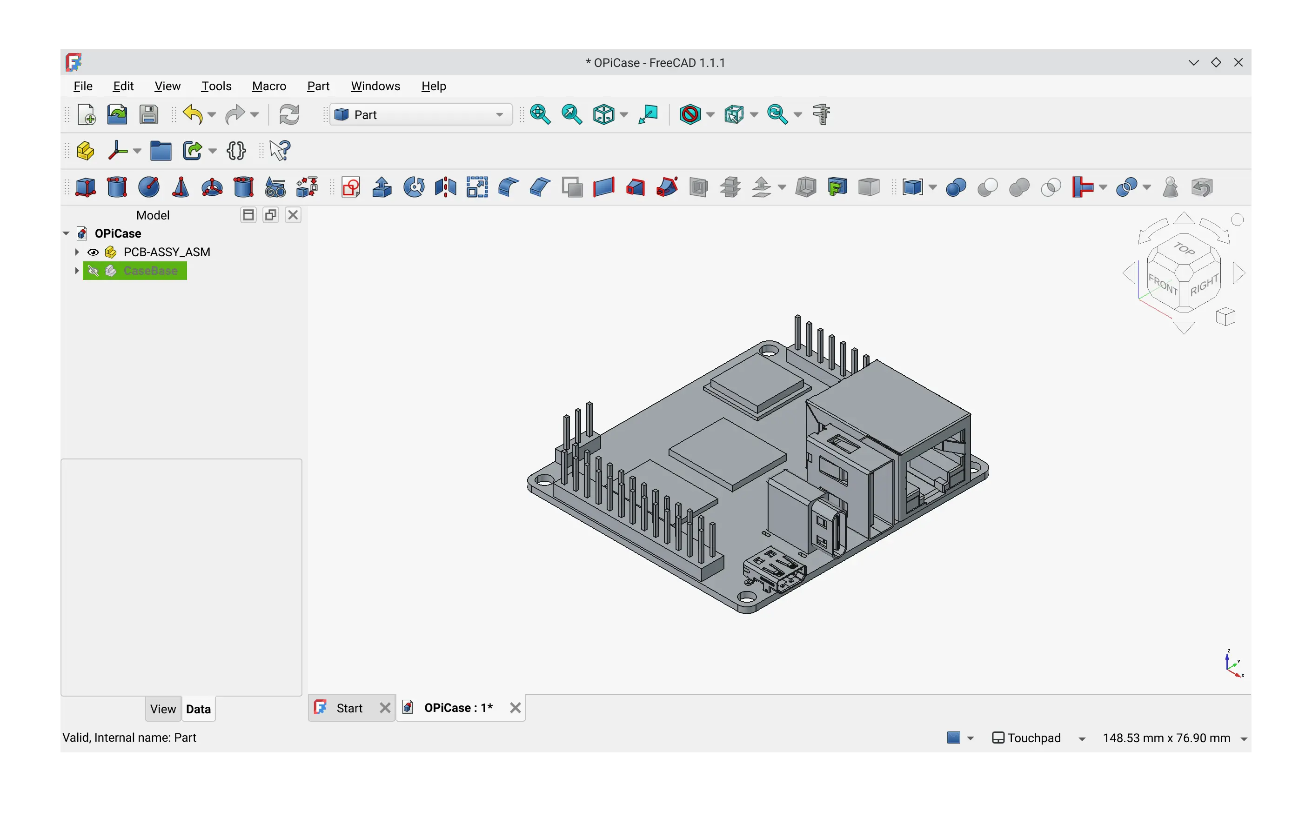
Task: Open the Extrude tool
Action: pos(382,187)
